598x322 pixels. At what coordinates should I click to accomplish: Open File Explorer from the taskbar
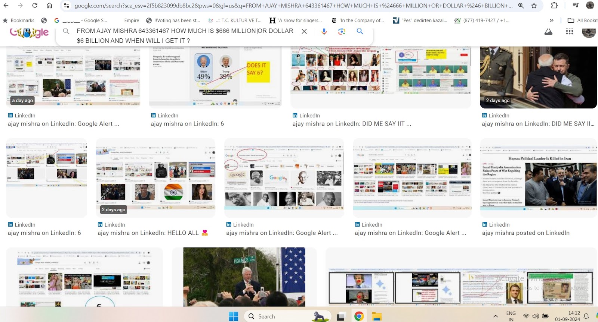pos(377,316)
